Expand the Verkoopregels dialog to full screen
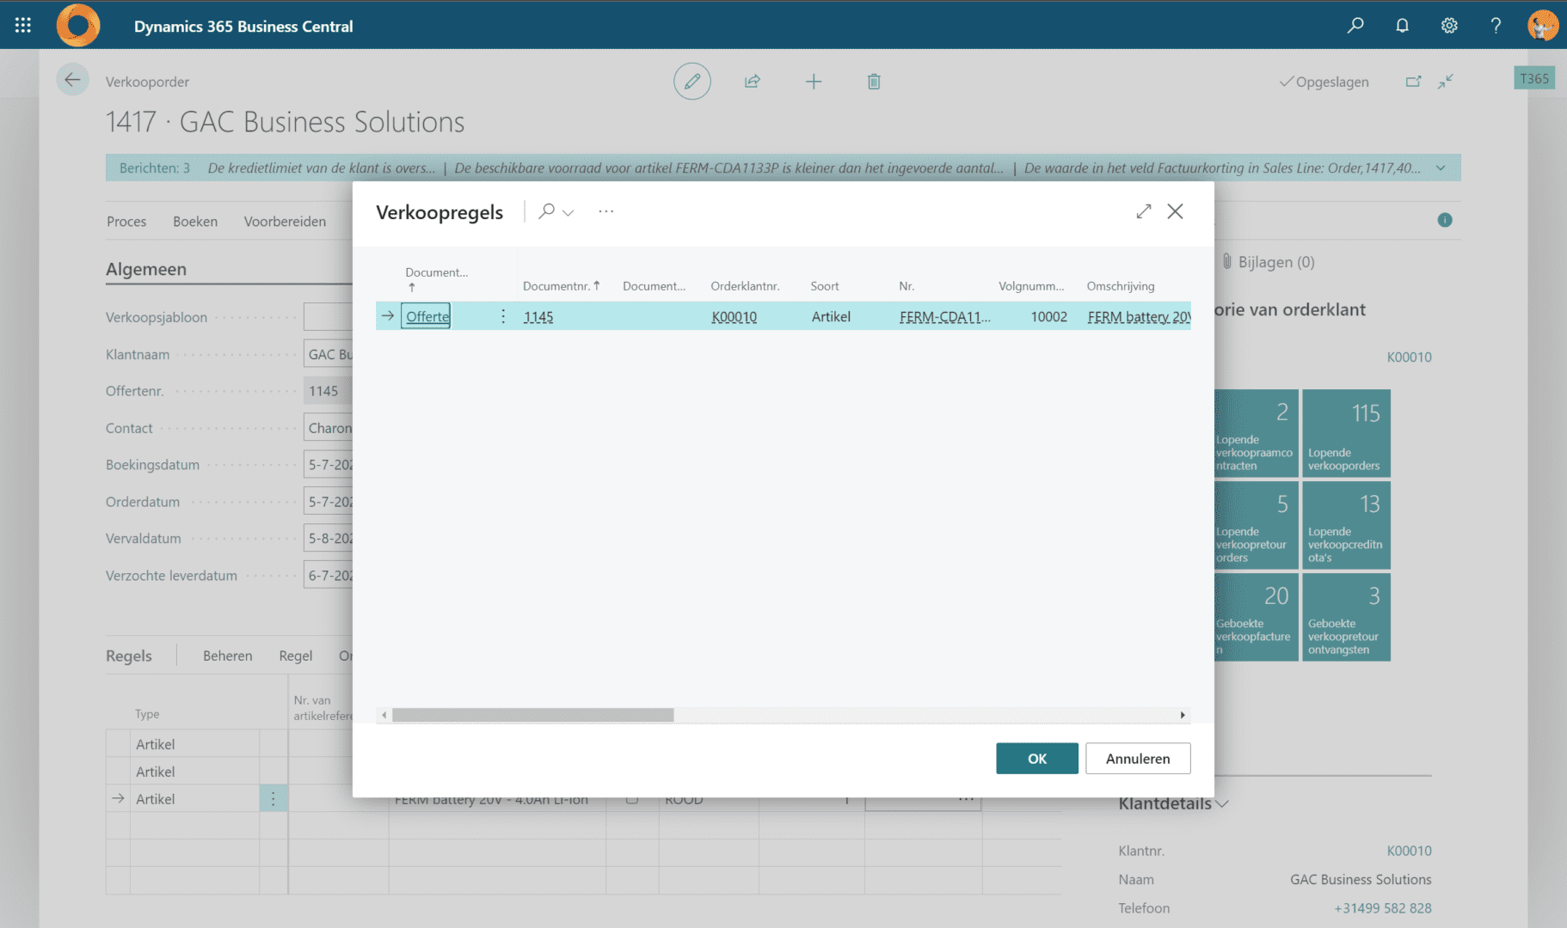This screenshot has height=928, width=1567. point(1144,211)
